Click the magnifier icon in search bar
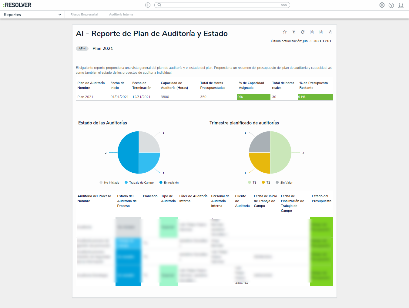409x308 pixels. coord(159,5)
